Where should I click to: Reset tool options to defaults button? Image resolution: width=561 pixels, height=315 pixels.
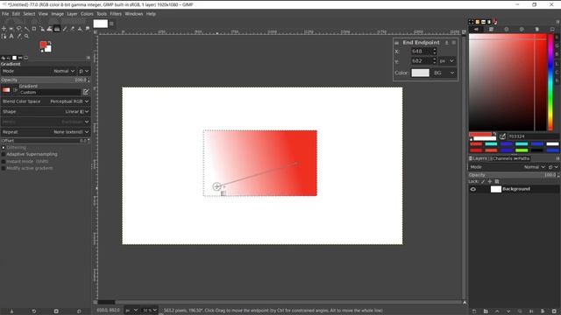[79, 311]
